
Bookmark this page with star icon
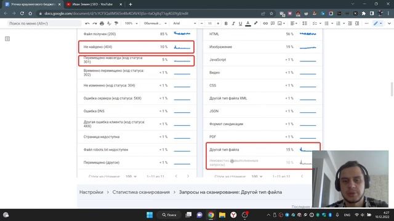point(271,14)
